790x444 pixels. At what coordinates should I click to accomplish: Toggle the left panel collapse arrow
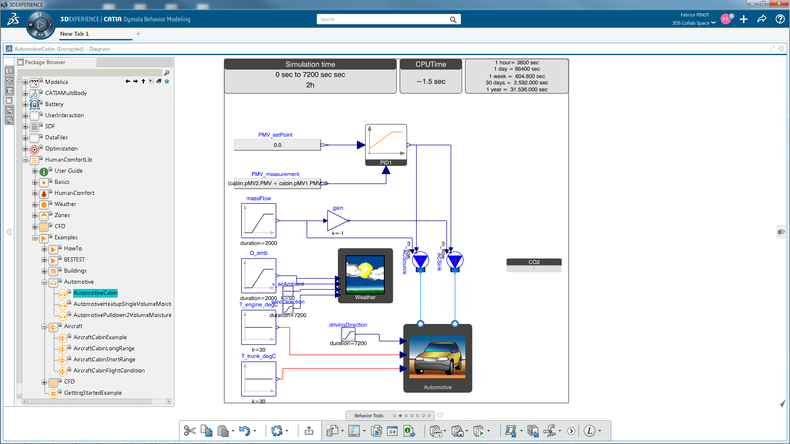click(9, 232)
